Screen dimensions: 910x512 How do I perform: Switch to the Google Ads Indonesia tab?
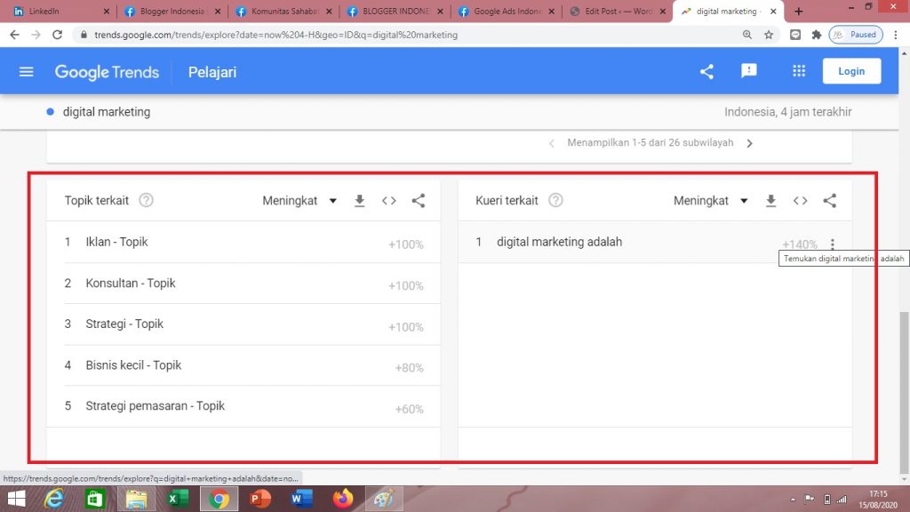click(505, 12)
